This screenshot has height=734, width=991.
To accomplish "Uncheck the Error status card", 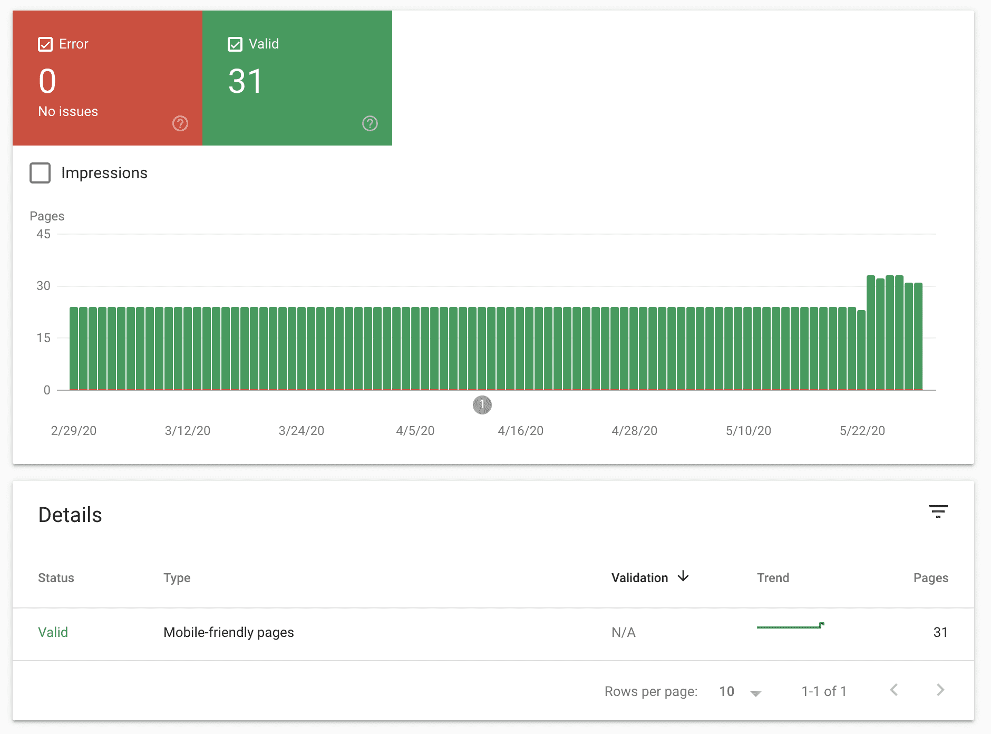I will pos(45,44).
